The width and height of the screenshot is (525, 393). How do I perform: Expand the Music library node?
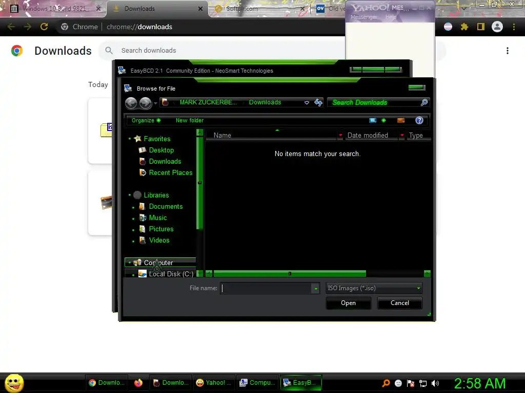[133, 219]
